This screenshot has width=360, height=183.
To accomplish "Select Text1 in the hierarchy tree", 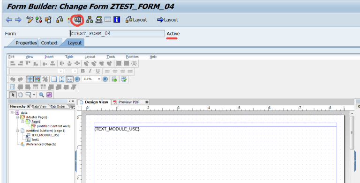I will tap(35, 139).
